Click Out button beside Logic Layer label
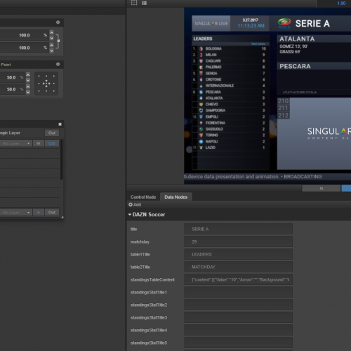The image size is (351, 351). 52,133
